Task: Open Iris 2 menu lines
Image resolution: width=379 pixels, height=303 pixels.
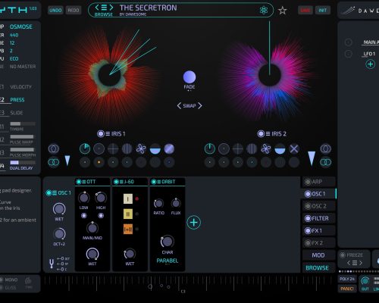Action: (268, 133)
